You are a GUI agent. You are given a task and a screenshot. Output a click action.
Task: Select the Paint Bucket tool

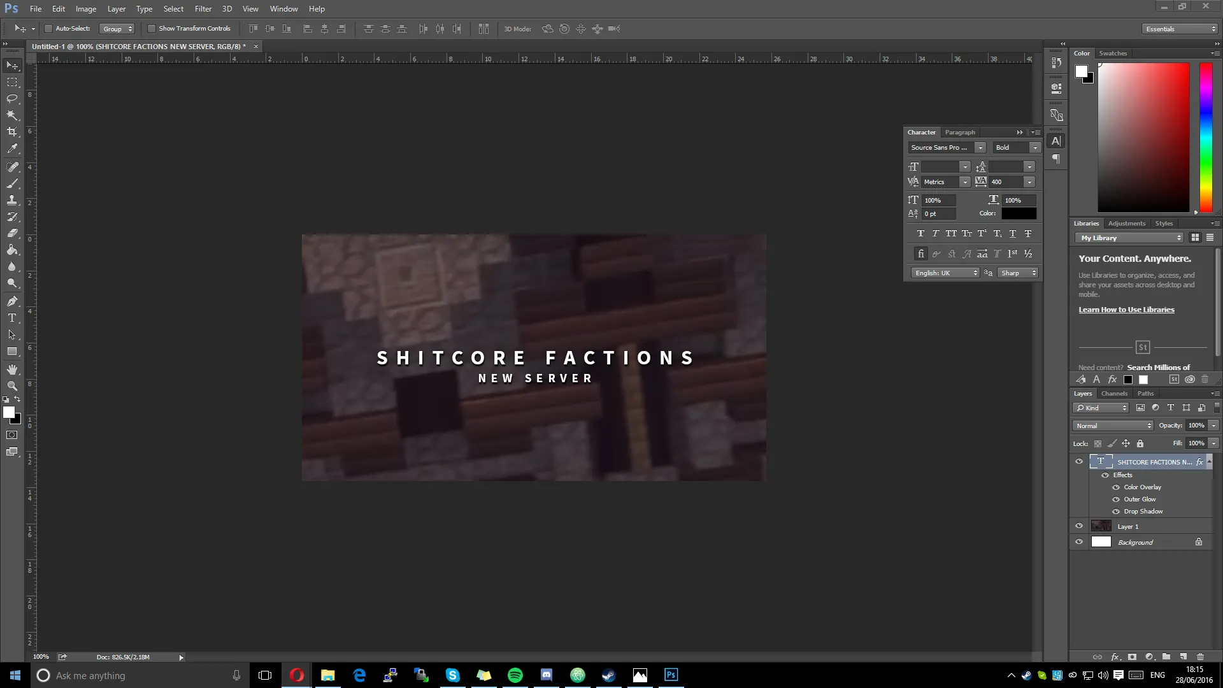click(12, 250)
